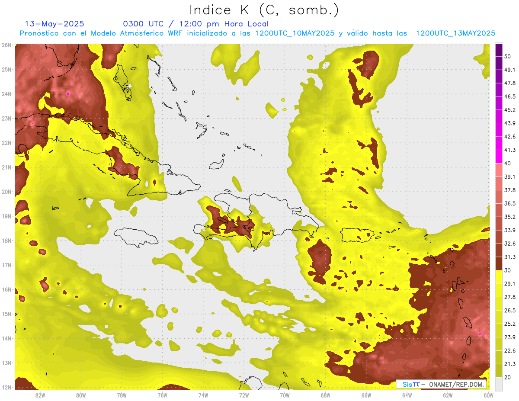Click the '47.8' color scale label
Screen dimensions: 519x401
tap(510, 83)
